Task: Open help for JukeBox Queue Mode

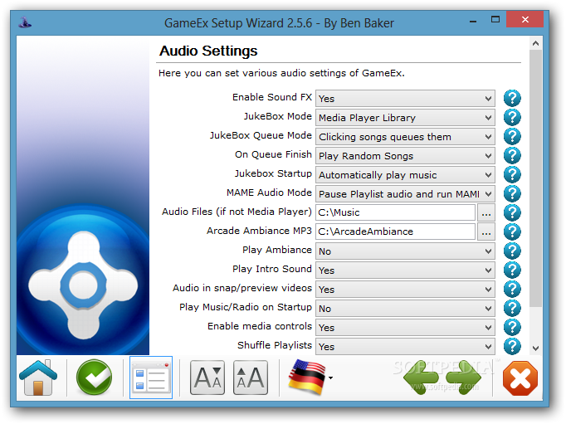Action: (512, 136)
